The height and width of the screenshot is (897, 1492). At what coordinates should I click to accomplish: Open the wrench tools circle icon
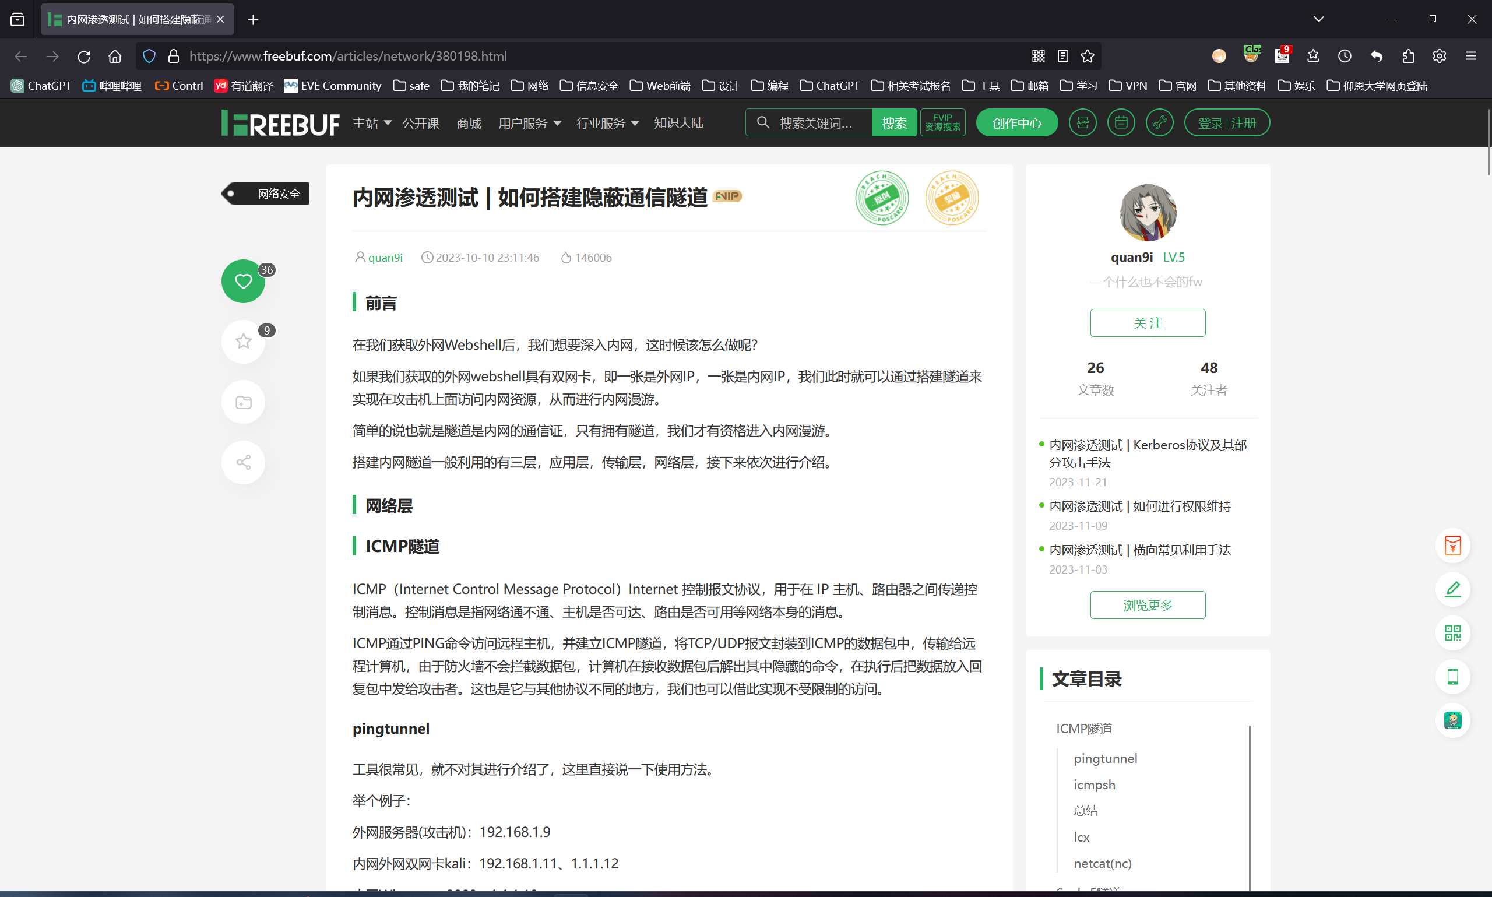[1160, 123]
